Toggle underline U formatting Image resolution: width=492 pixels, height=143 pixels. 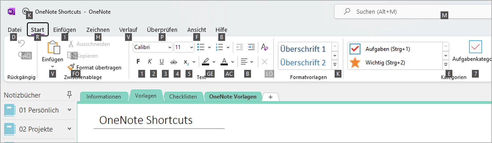coord(162,61)
